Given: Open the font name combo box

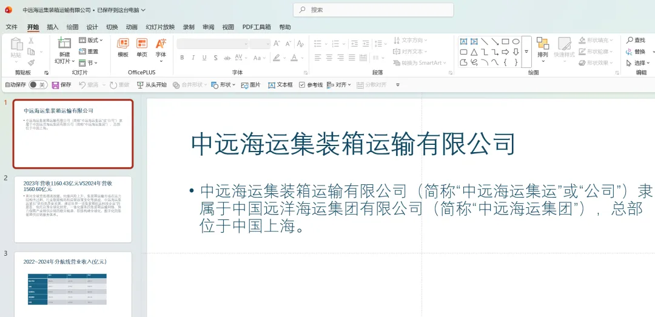Looking at the screenshot, I should click(x=213, y=44).
